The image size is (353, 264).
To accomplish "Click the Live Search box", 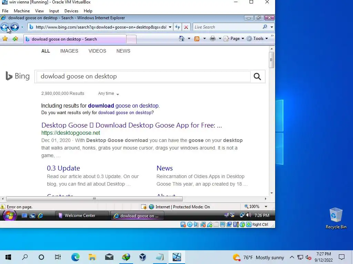I will [x=228, y=27].
